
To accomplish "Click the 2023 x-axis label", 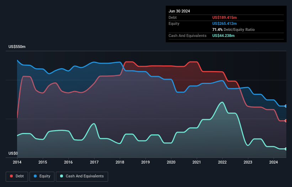I will [248, 162].
